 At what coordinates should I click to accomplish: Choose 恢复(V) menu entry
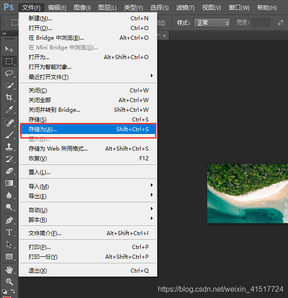point(88,158)
